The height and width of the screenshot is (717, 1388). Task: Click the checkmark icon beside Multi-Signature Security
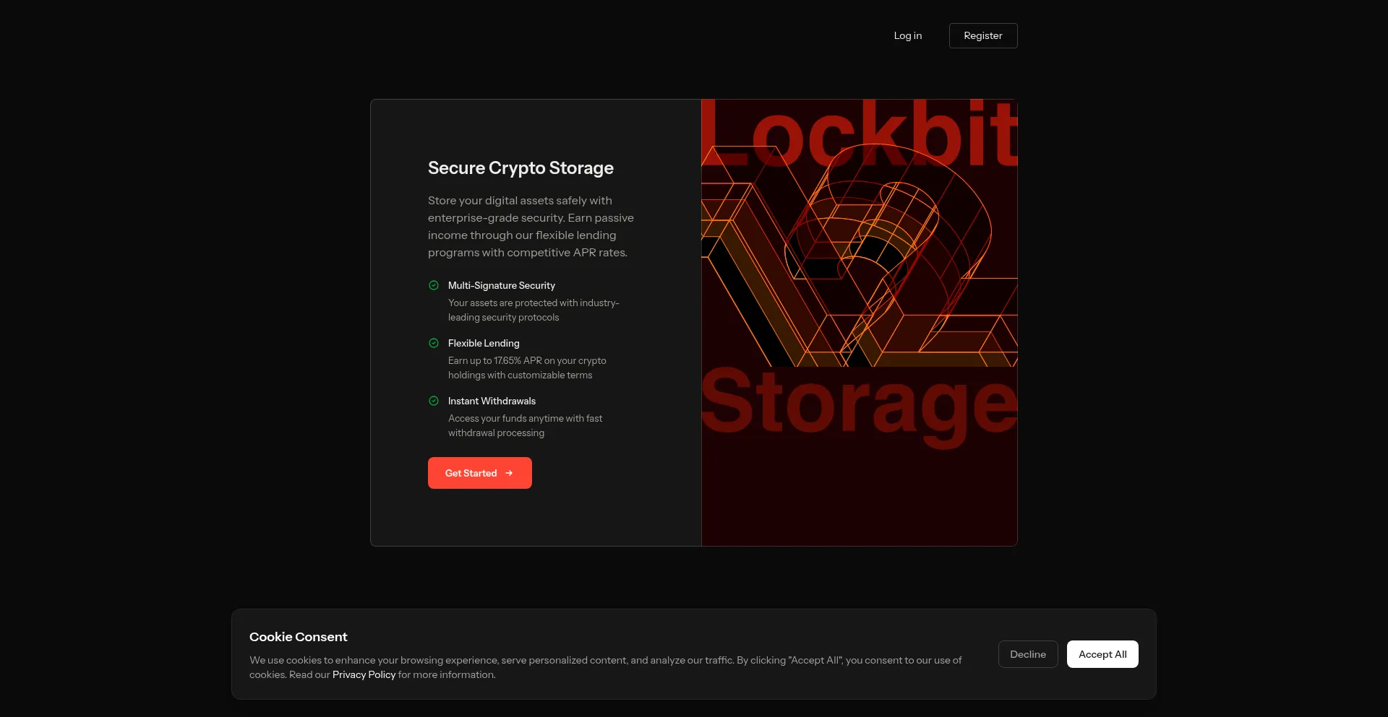[433, 285]
